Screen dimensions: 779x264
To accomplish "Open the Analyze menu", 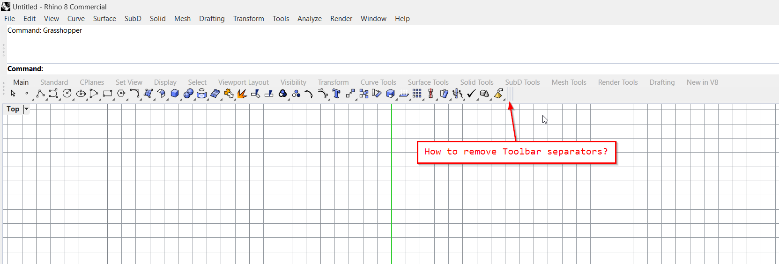I will click(310, 19).
